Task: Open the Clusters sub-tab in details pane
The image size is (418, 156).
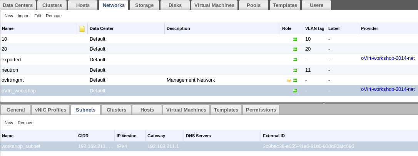Action: (116, 110)
